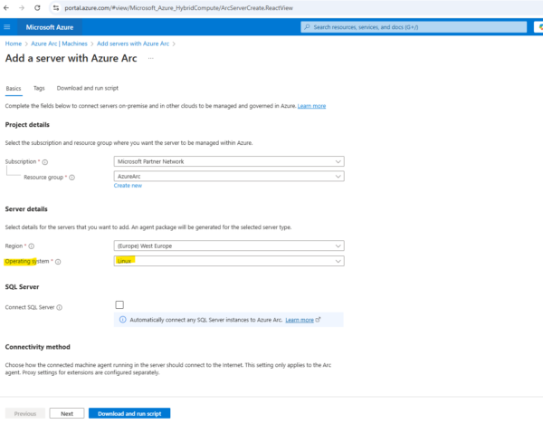
Task: Switch to the Tags tab
Action: click(39, 88)
